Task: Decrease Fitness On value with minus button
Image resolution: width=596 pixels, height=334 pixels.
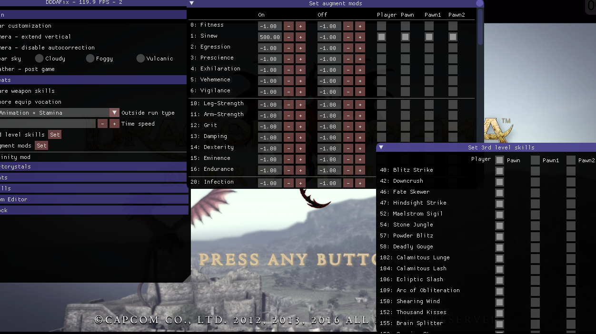Action: (x=288, y=26)
